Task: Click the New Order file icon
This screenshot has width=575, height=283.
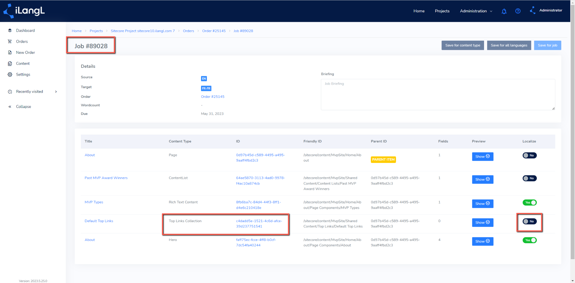Action: point(10,52)
